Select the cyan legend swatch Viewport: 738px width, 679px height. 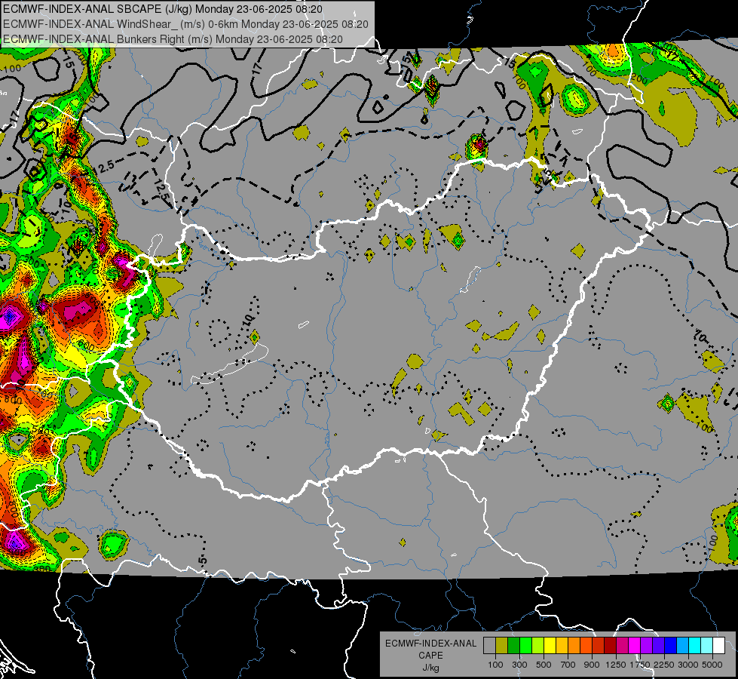(695, 646)
